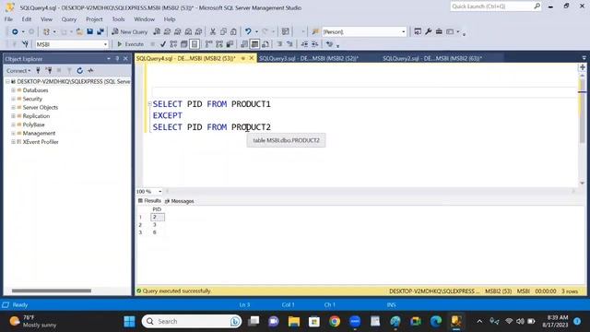Click the Undo arrow icon
The height and width of the screenshot is (332, 590).
click(248, 32)
